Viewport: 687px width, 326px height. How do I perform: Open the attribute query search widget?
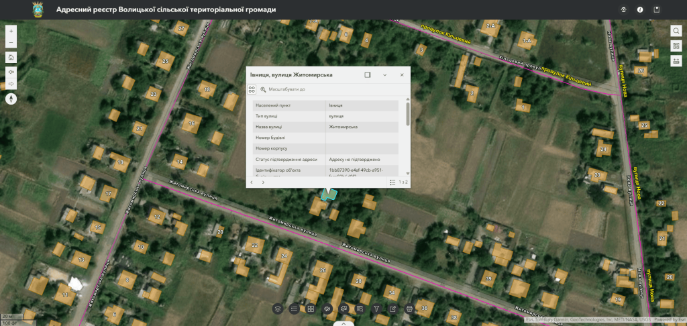(360, 309)
